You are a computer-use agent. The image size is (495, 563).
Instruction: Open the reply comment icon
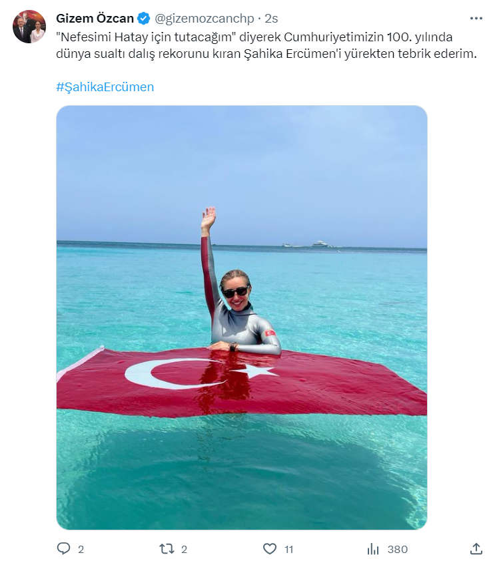(x=64, y=548)
